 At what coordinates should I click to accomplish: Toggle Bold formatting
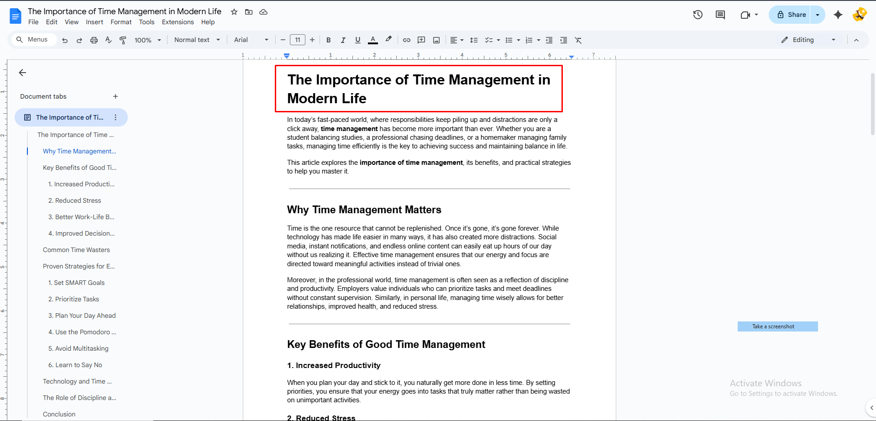click(x=328, y=40)
